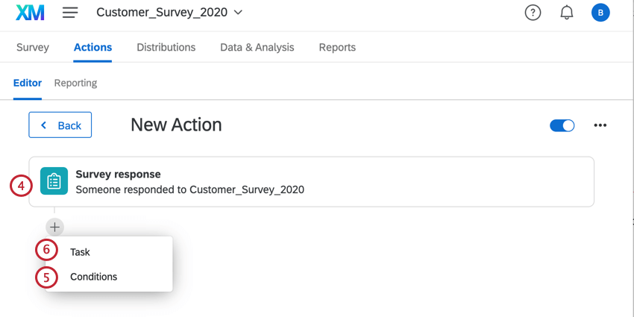Select Conditions from the popup menu

click(x=93, y=277)
